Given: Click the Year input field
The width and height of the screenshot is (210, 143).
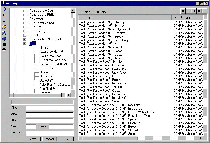Looking at the screenshot, I should (31, 127).
